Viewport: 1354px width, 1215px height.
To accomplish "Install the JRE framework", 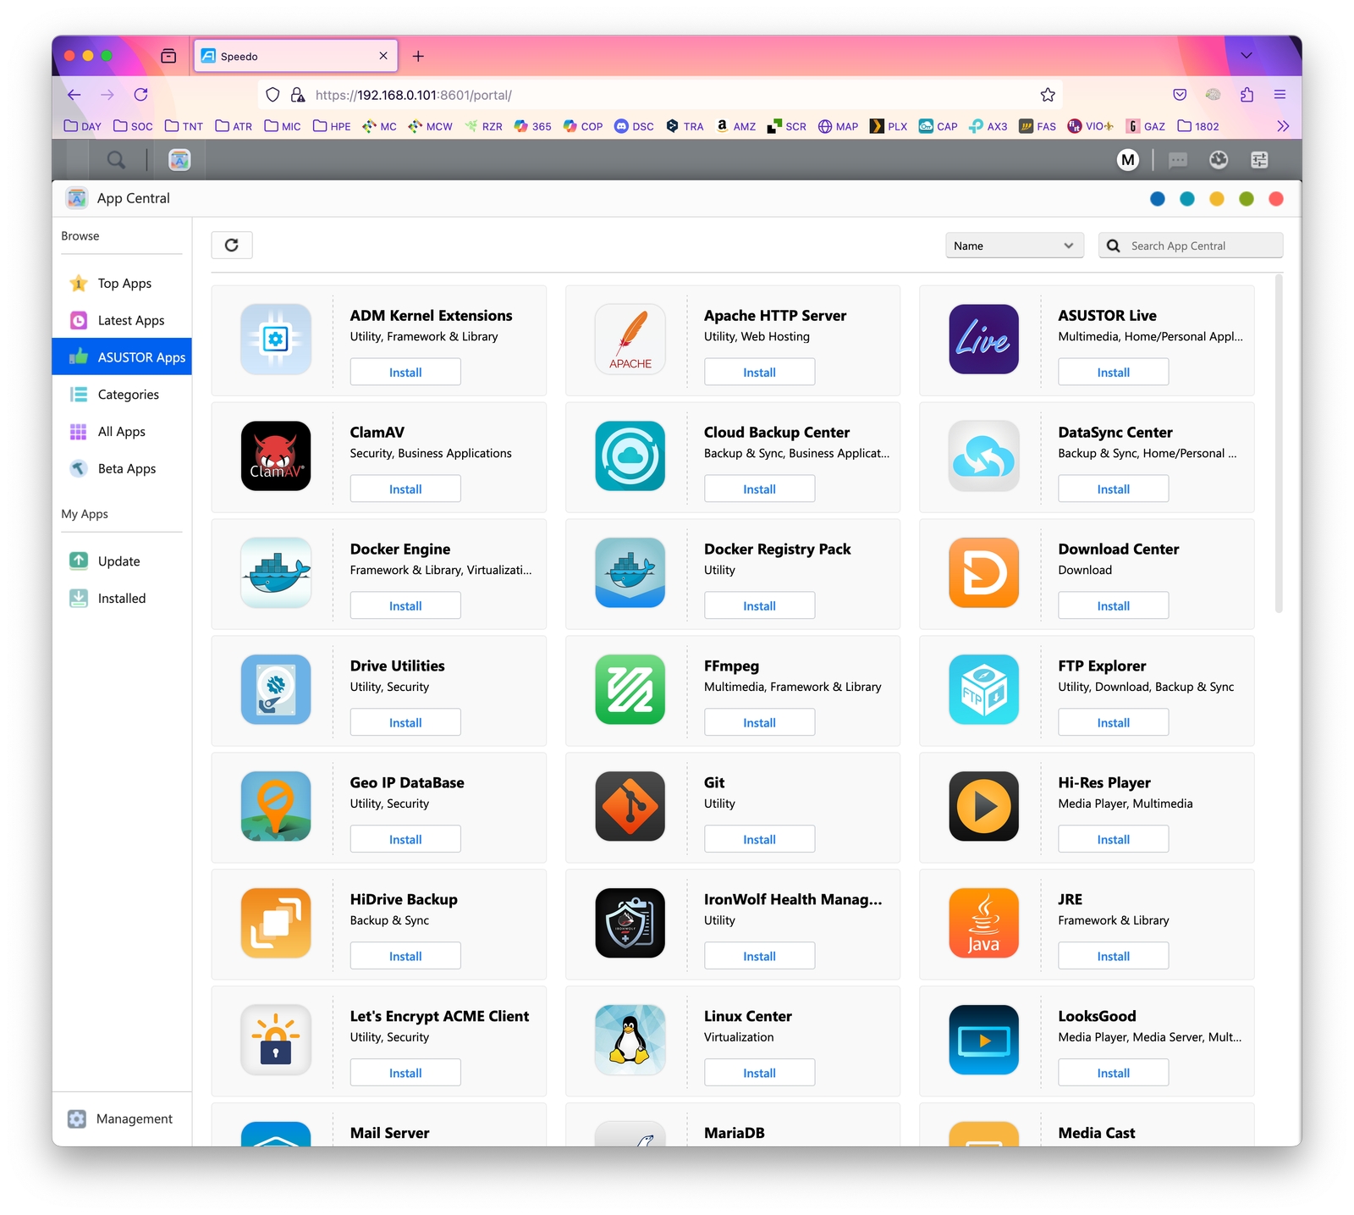I will pos(1113,957).
